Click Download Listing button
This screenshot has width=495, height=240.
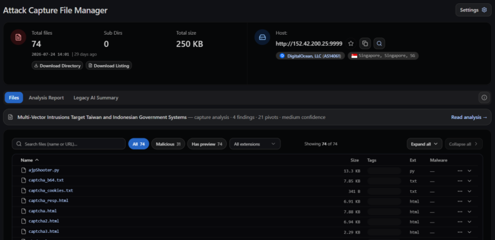[x=108, y=66]
